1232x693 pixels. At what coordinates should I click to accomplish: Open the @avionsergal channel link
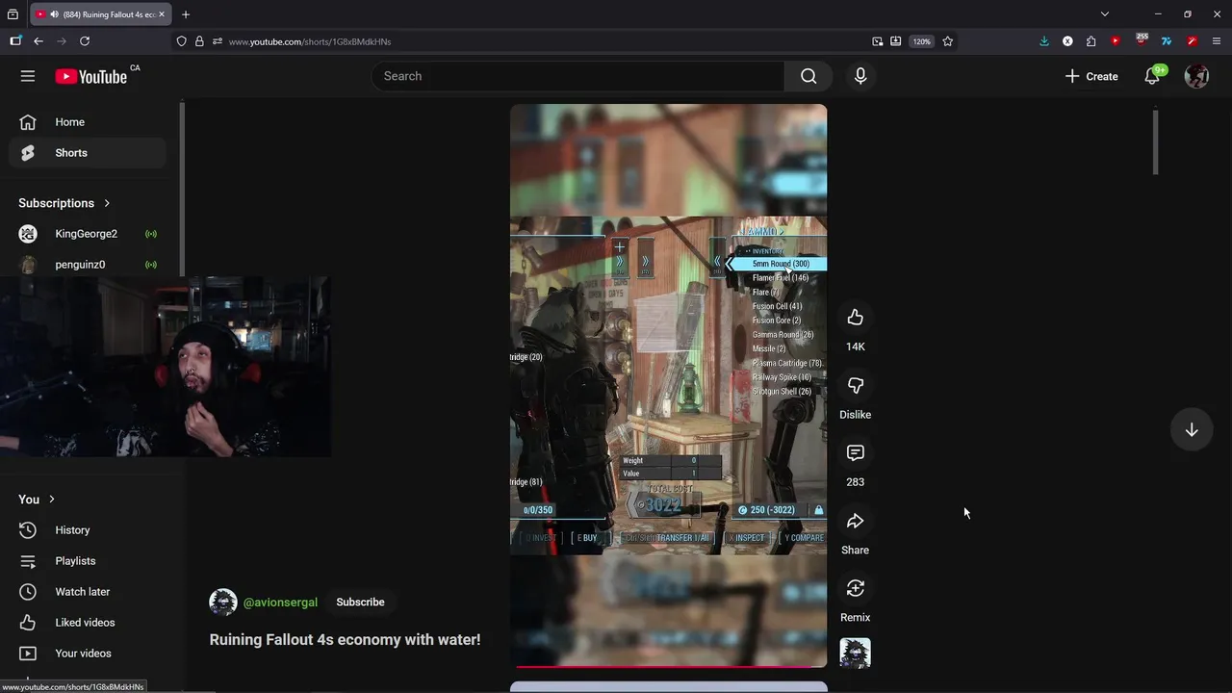point(280,603)
